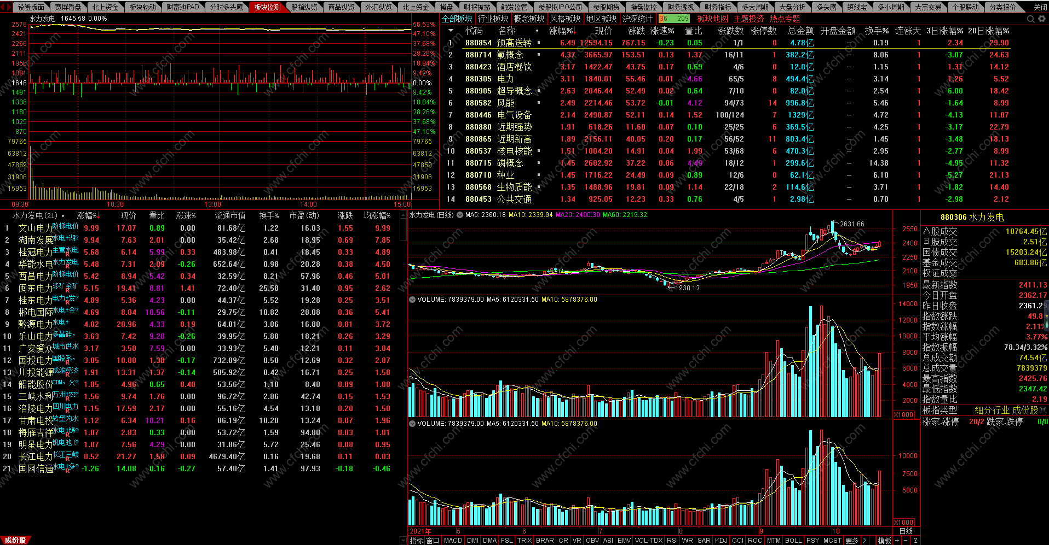Click the red sort arrow on stock list 涨幅% header

click(97, 216)
